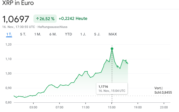
Task: Click the 1,20 price axis label
Action: (9, 44)
